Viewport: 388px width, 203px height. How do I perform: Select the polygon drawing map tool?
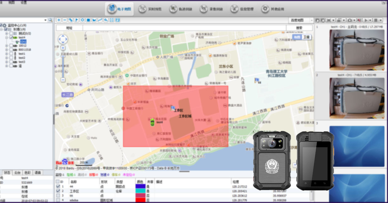pyautogui.click(x=94, y=20)
